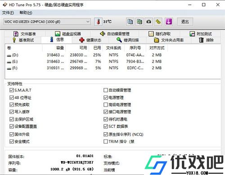Image resolution: width=225 pixels, height=175 pixels.
Task: Toggle the 设备配置覆盖 checkbox
Action: tap(12, 126)
